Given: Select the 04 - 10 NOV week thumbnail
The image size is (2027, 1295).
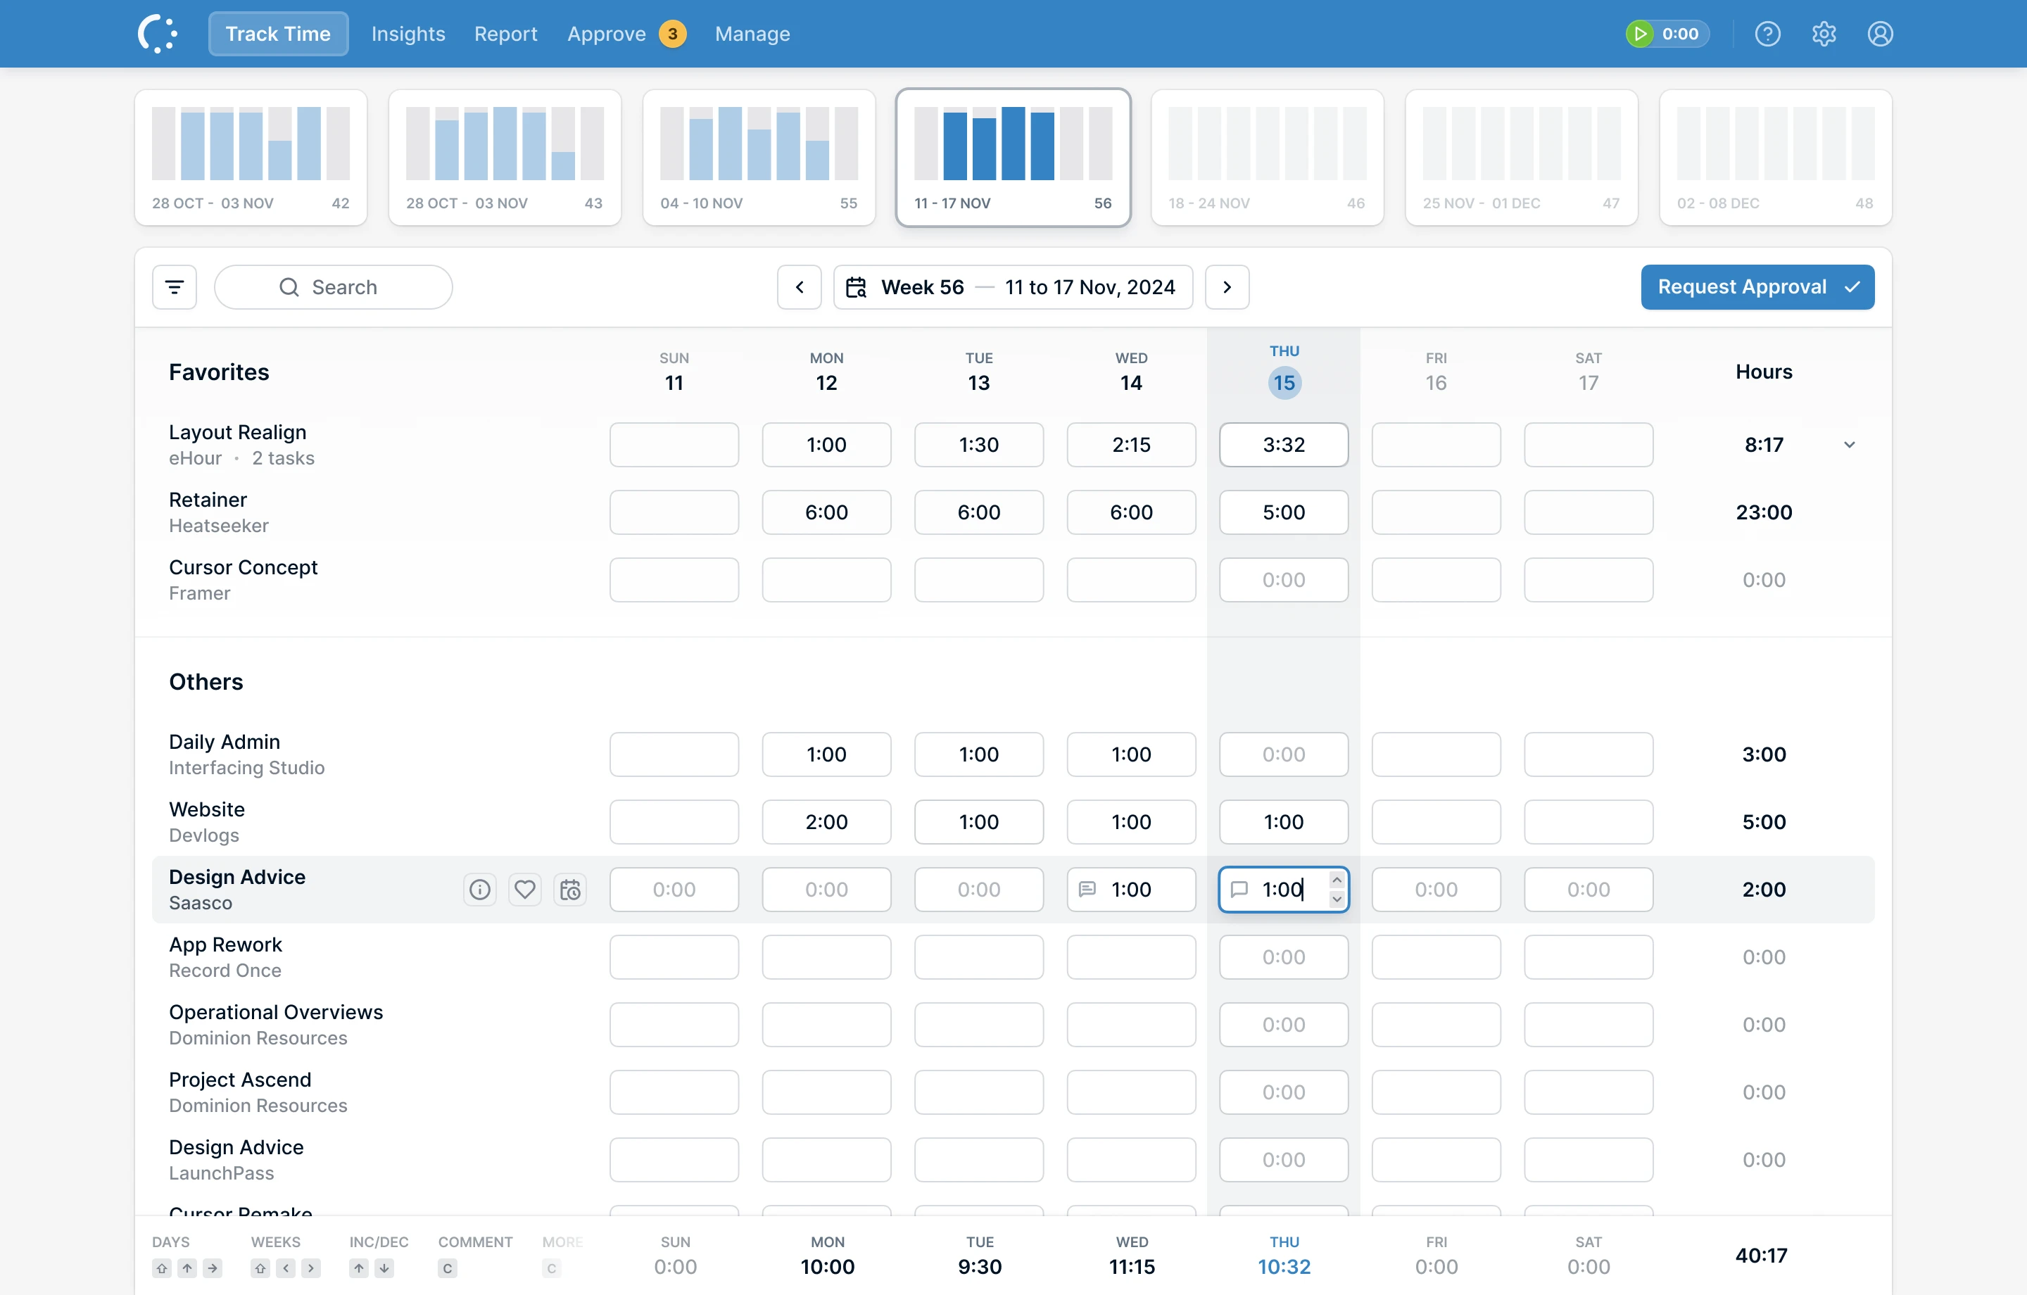Looking at the screenshot, I should coord(759,158).
